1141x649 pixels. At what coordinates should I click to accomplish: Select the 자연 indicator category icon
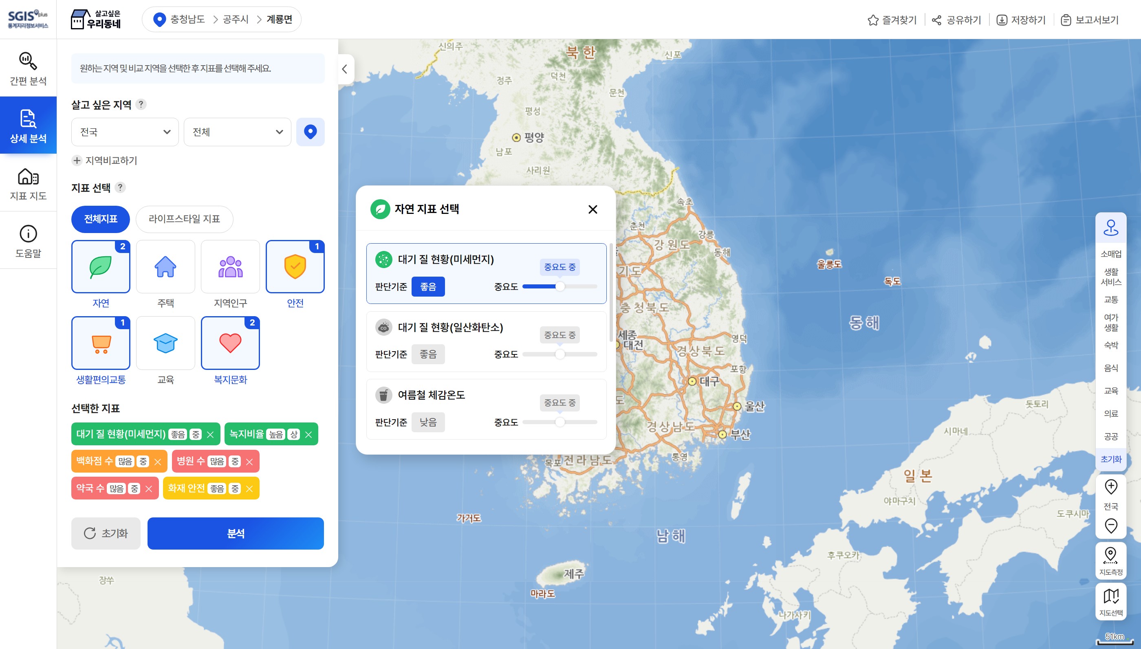click(x=100, y=266)
